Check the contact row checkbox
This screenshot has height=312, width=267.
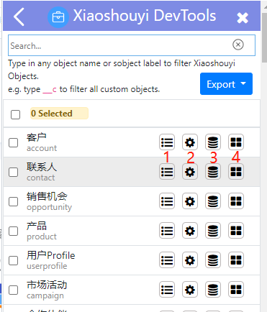click(x=14, y=172)
